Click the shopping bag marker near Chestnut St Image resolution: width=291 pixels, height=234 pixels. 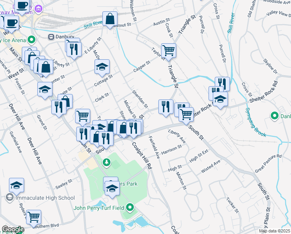click(110, 18)
